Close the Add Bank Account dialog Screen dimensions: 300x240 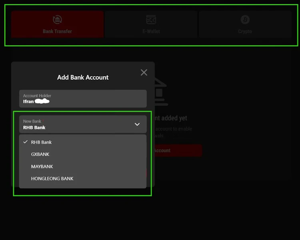pyautogui.click(x=144, y=72)
